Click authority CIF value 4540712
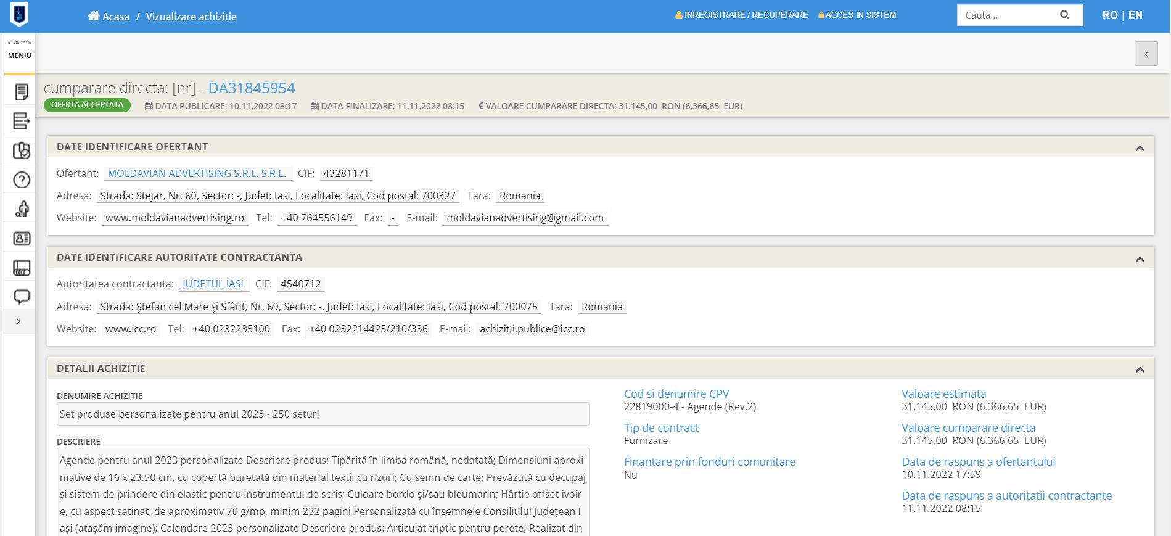This screenshot has height=536, width=1171. 301,284
